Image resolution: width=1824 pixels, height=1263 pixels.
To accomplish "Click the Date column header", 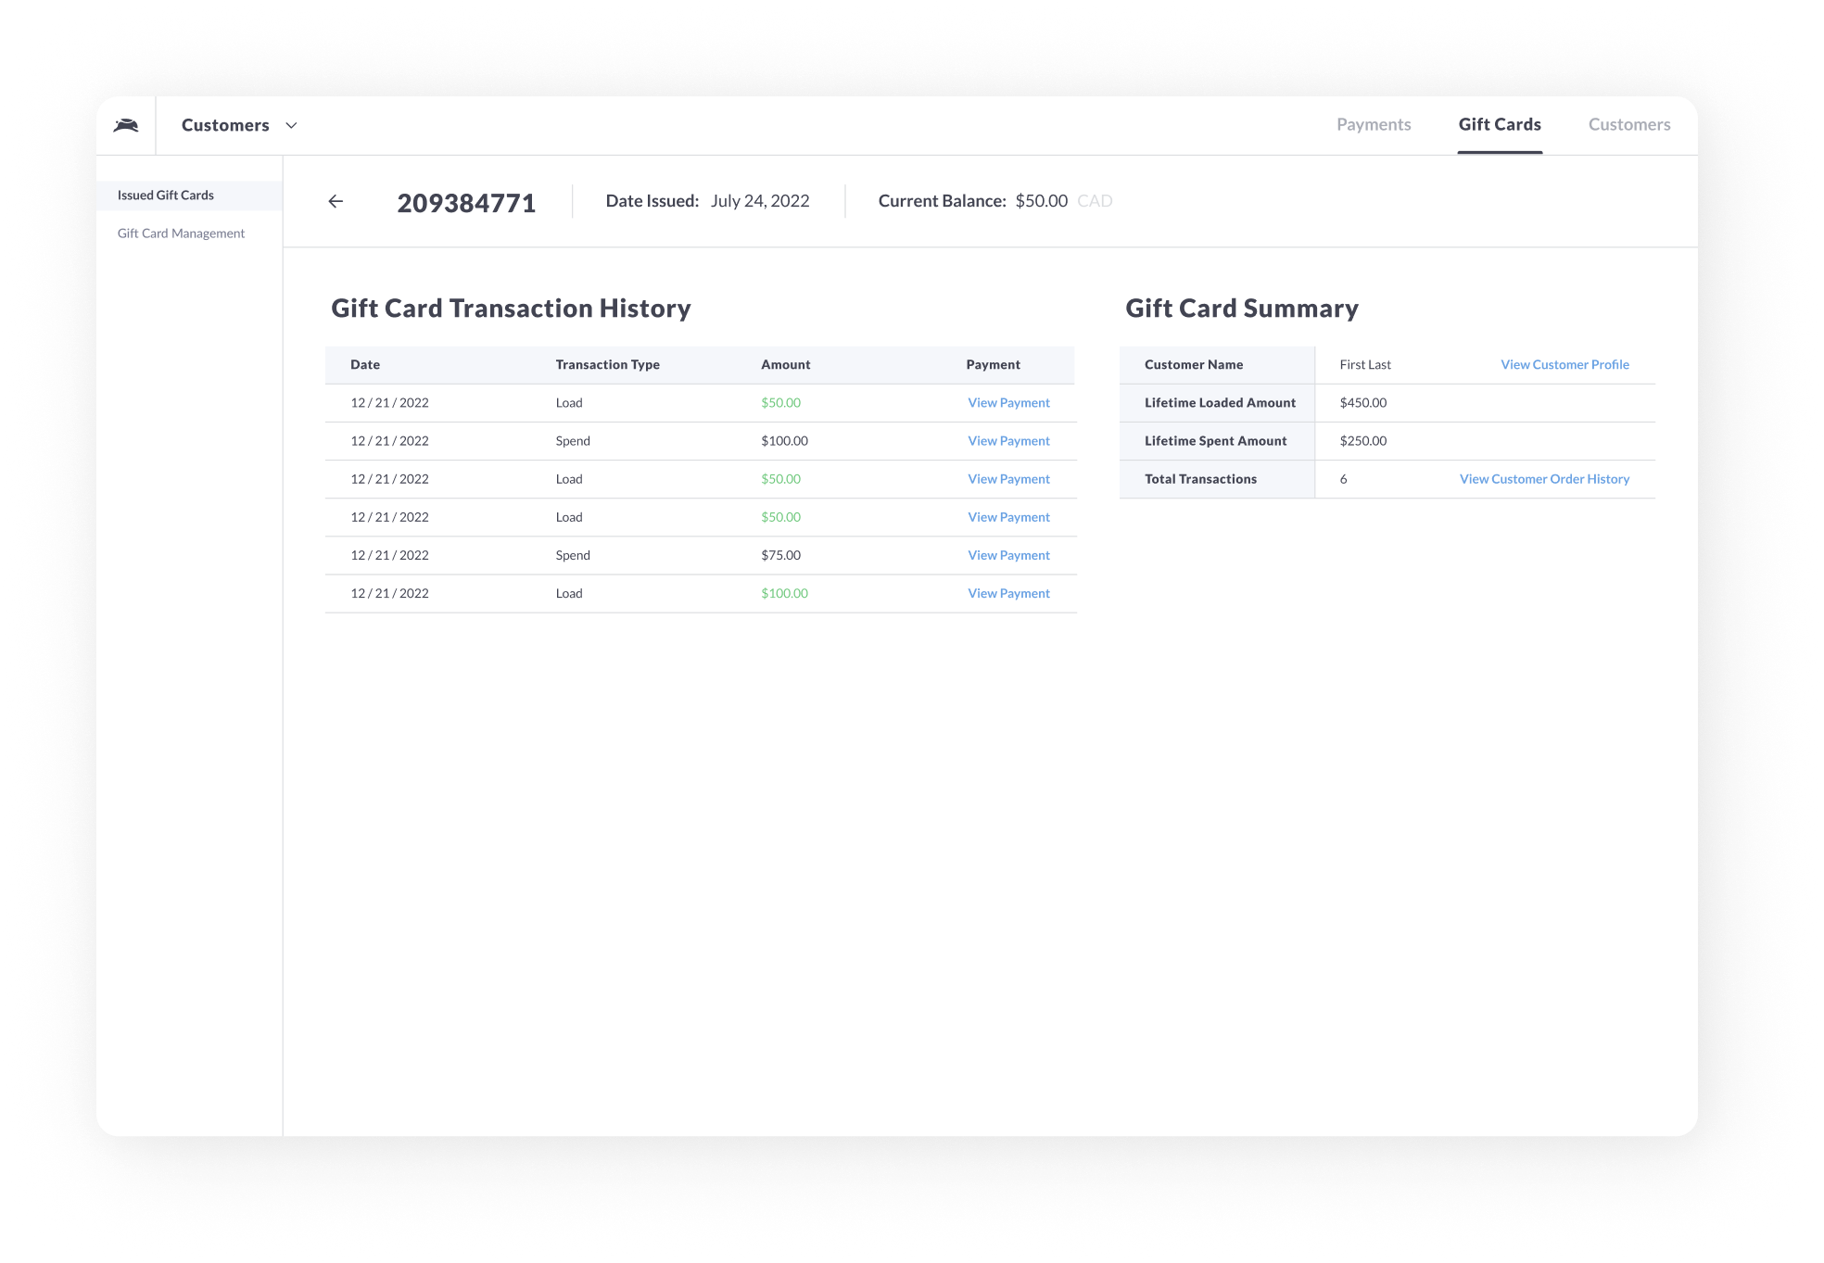I will coord(365,365).
